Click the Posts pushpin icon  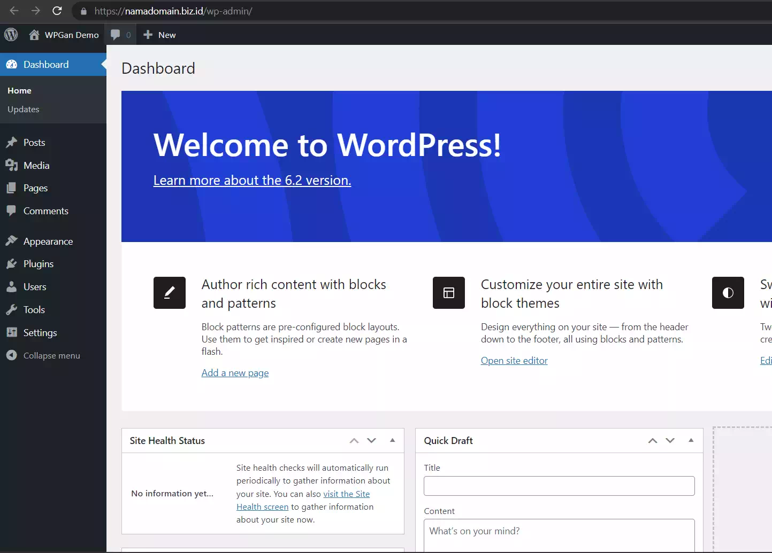(12, 143)
